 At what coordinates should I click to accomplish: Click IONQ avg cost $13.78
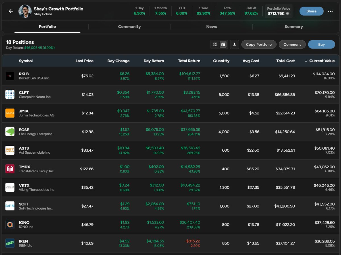pos(253,225)
